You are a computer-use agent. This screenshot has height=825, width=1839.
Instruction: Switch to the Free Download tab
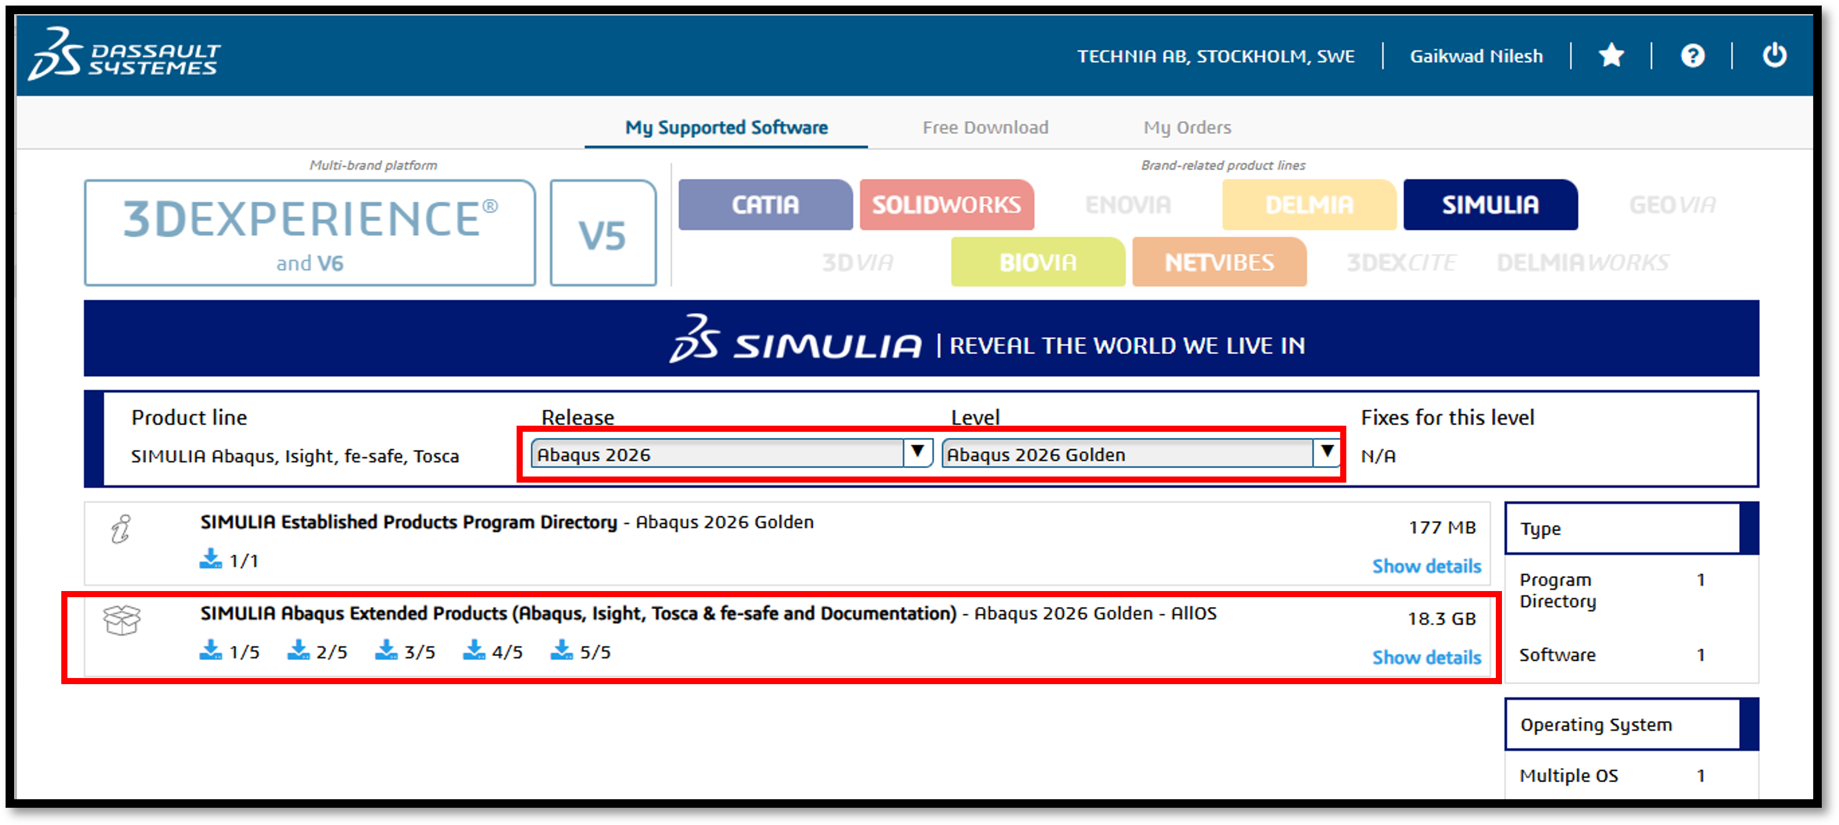(x=985, y=127)
